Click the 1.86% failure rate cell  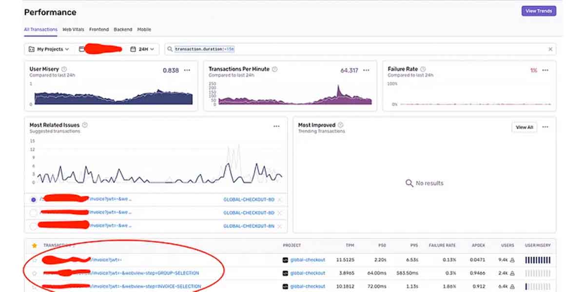pyautogui.click(x=449, y=286)
